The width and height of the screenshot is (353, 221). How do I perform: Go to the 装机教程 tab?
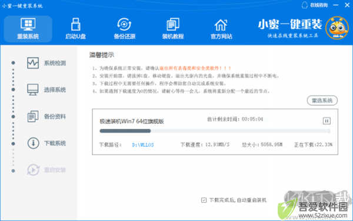173,29
